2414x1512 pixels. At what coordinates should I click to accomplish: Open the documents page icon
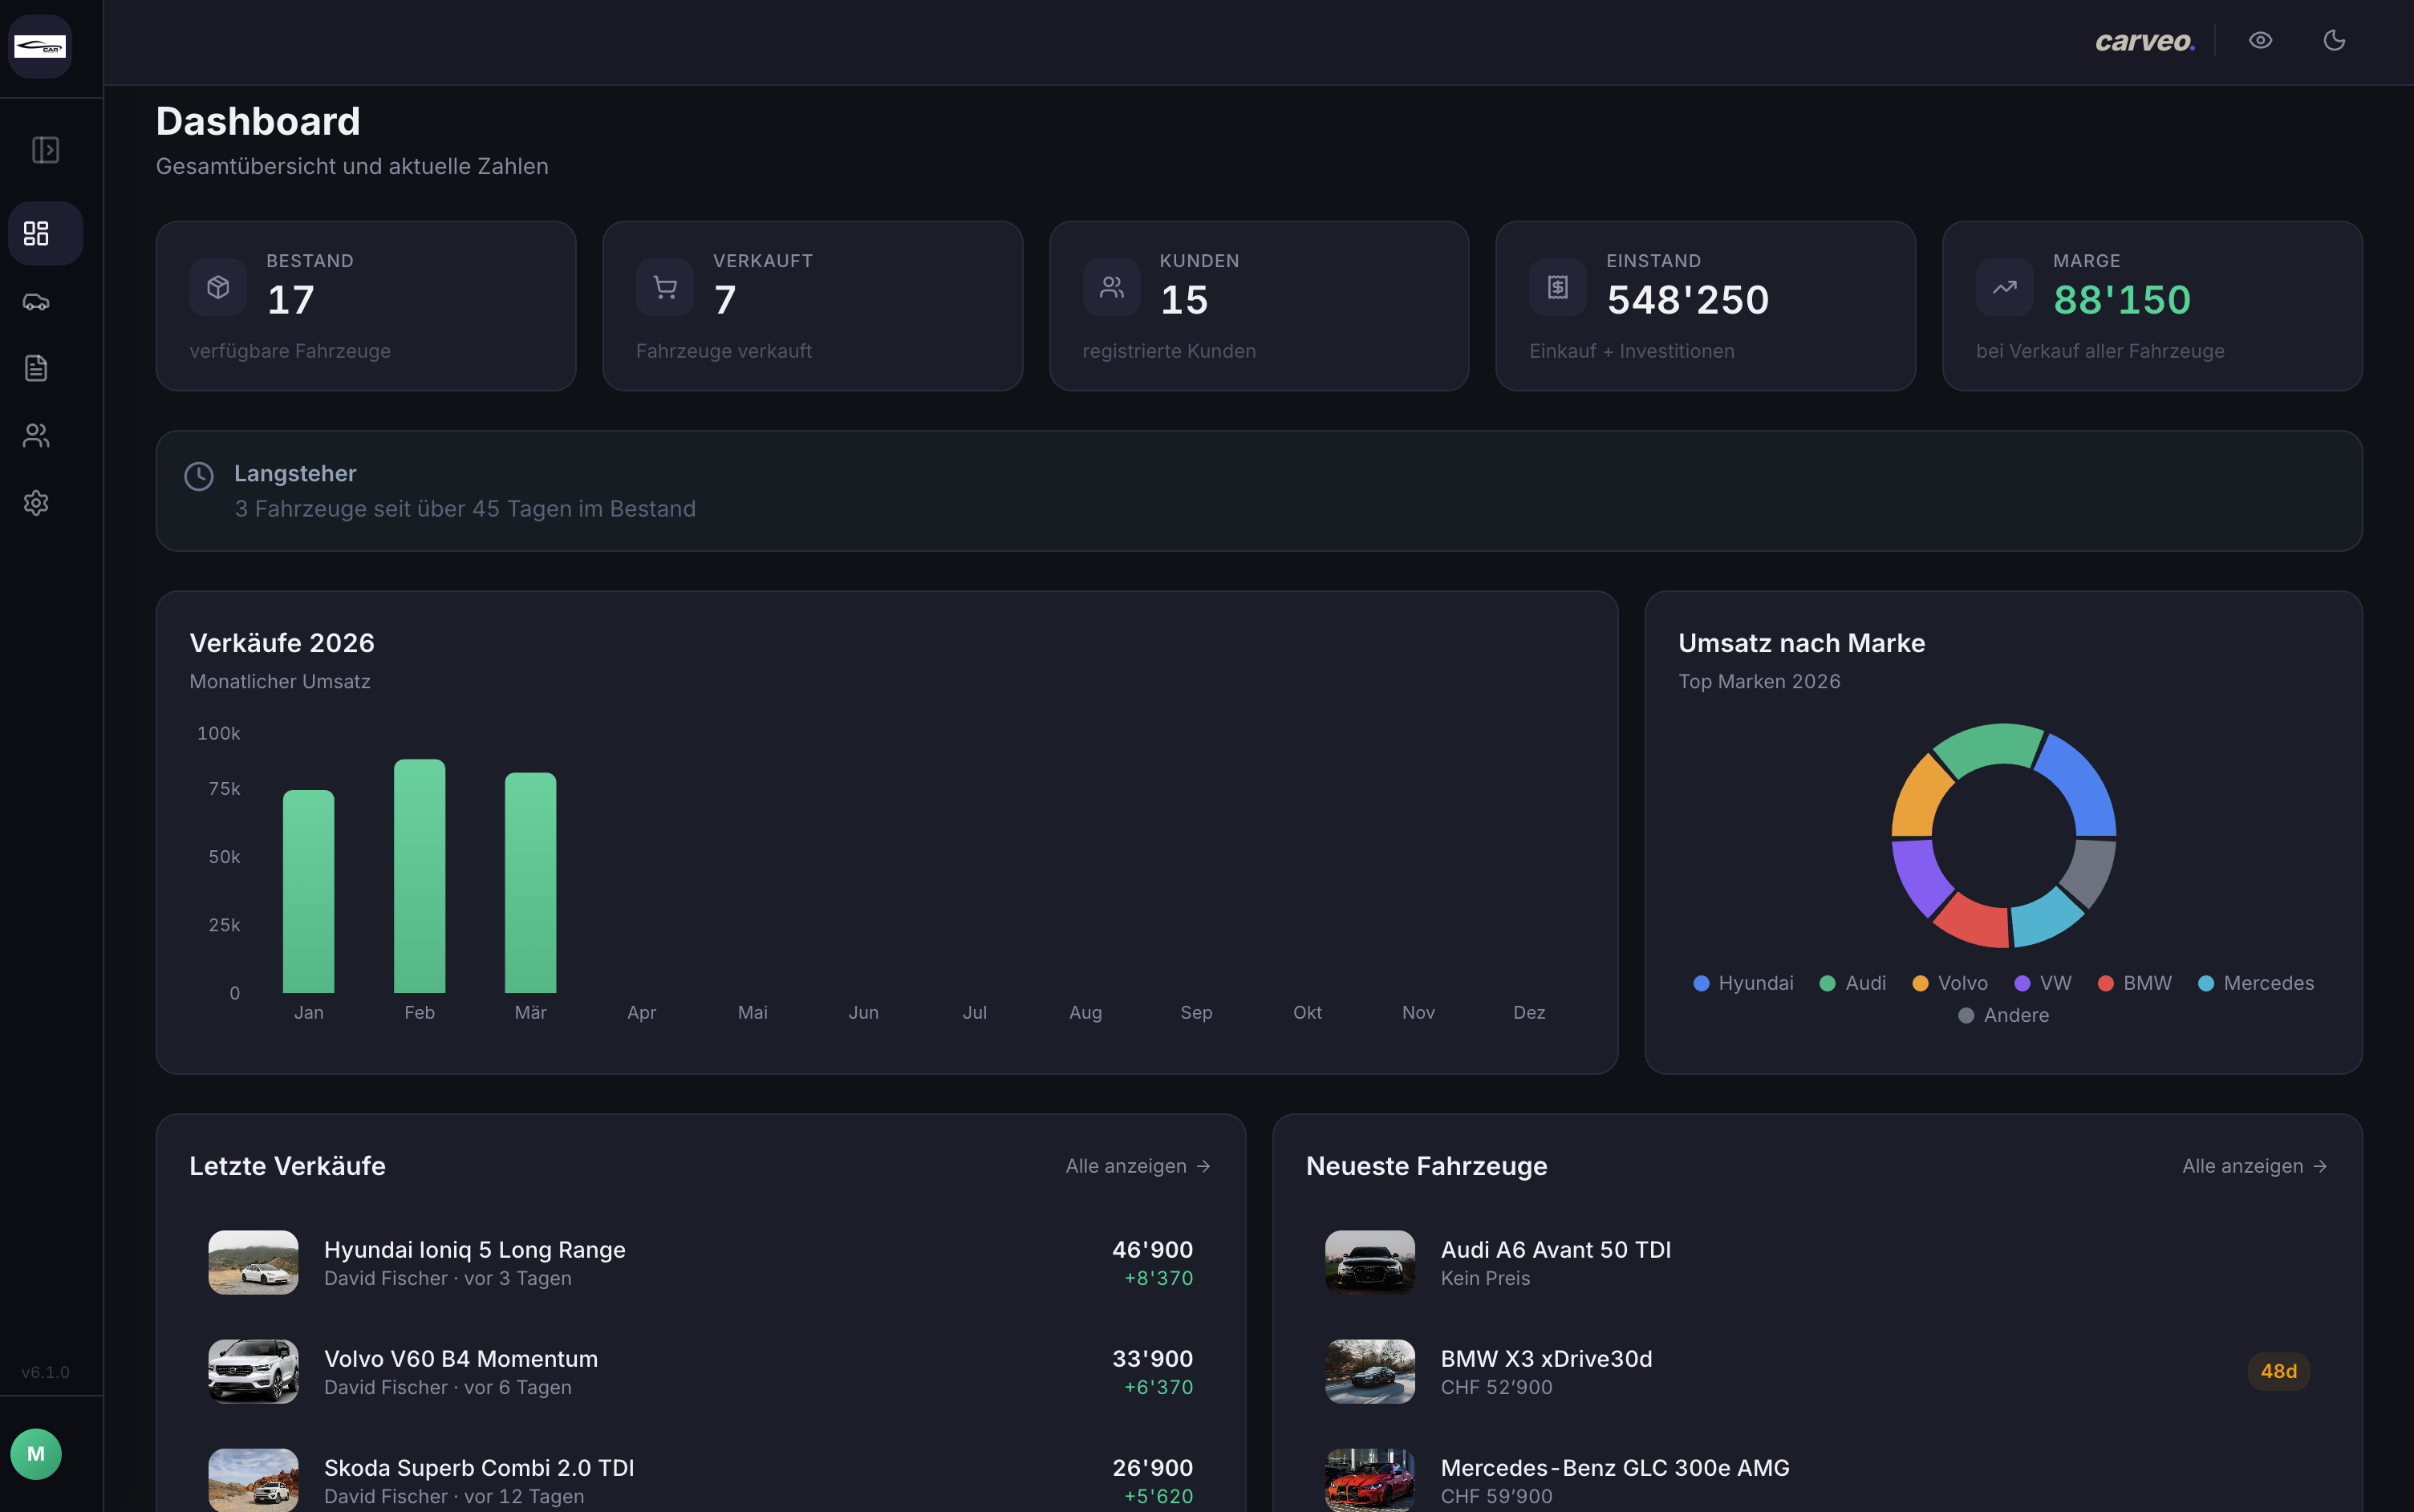(37, 368)
